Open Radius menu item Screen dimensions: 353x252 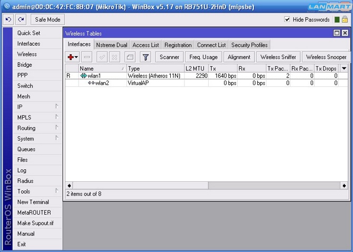tap(37, 181)
